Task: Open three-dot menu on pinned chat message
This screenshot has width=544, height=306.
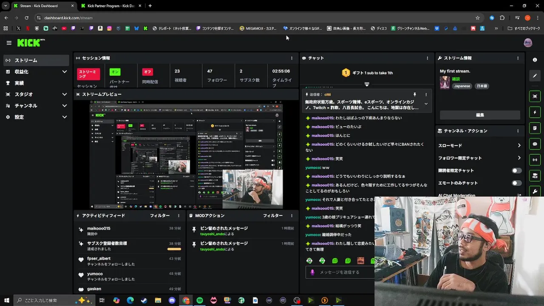Action: pyautogui.click(x=426, y=94)
